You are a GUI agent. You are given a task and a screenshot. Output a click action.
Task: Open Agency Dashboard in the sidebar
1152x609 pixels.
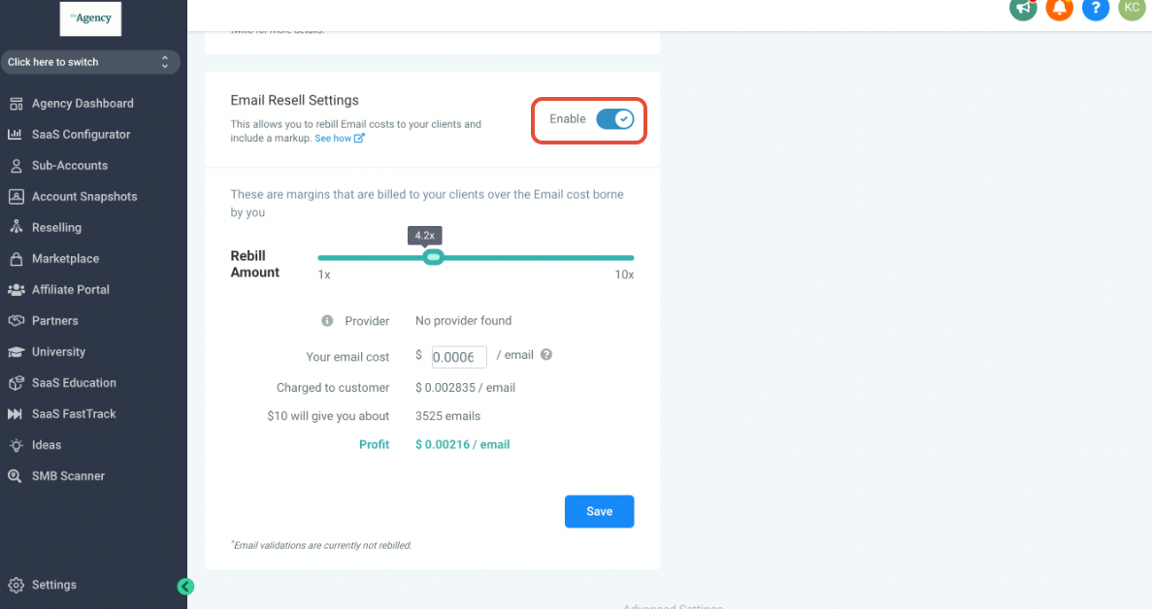click(x=82, y=104)
